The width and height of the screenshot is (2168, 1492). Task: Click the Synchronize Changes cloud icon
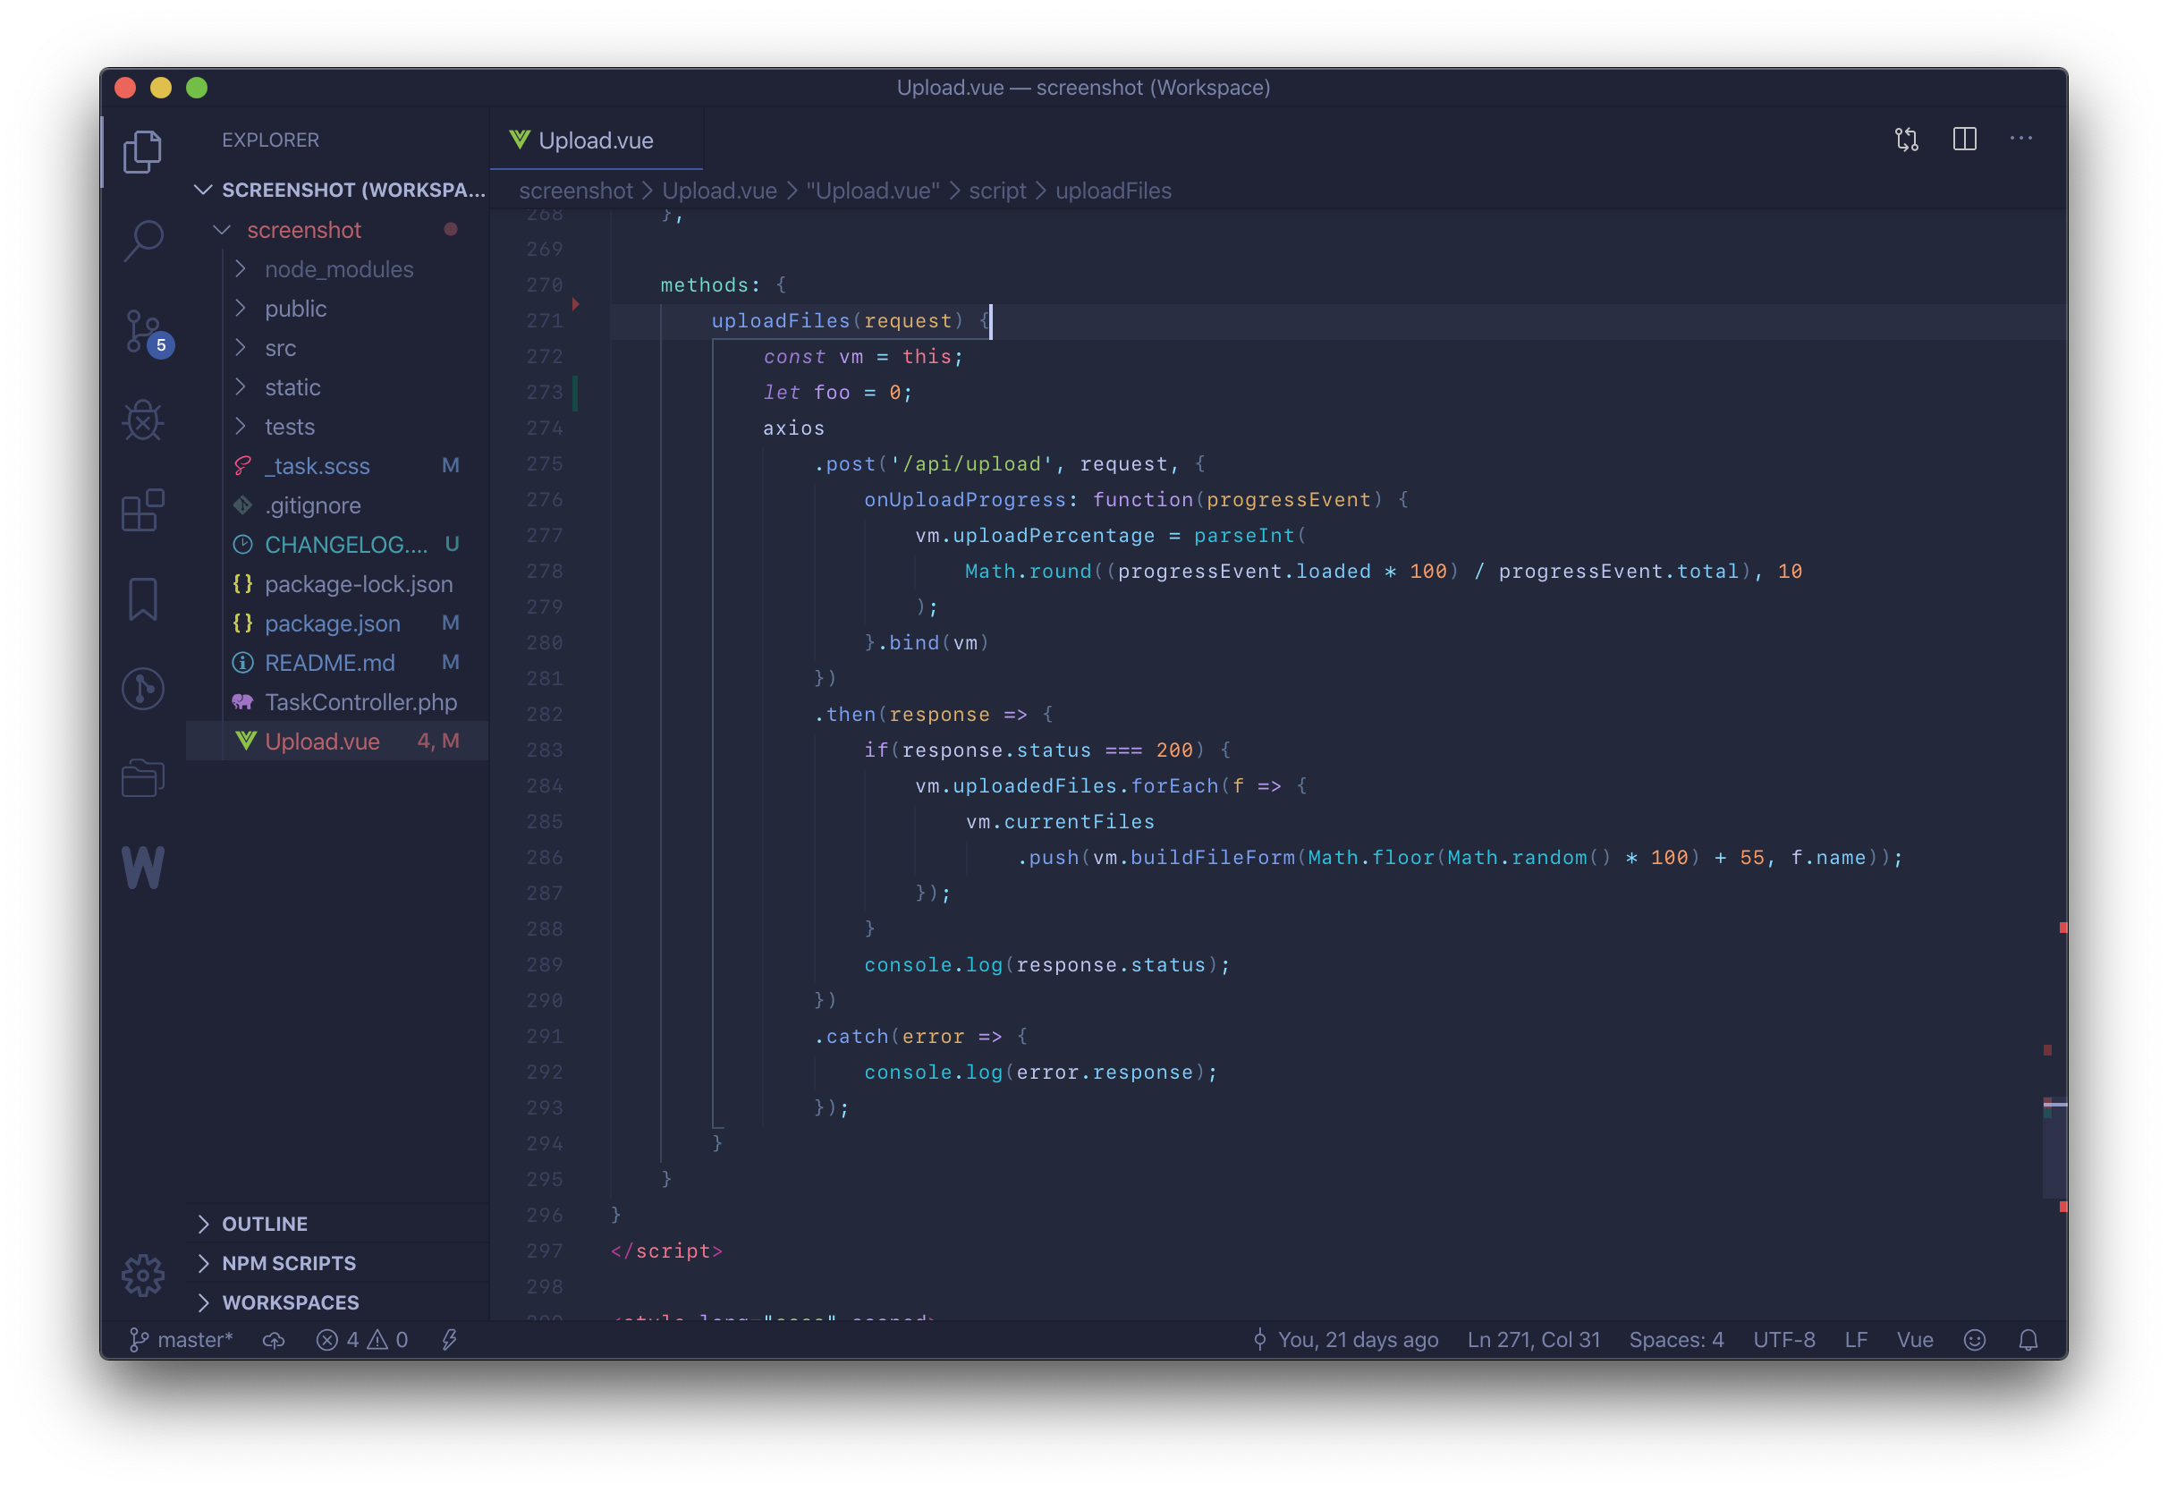(x=274, y=1340)
